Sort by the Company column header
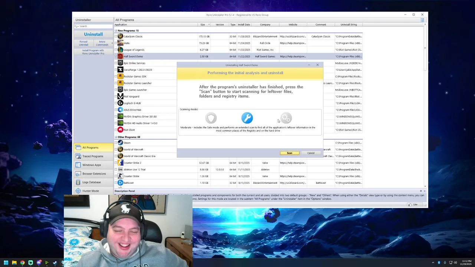The image size is (475, 267). pos(265,24)
